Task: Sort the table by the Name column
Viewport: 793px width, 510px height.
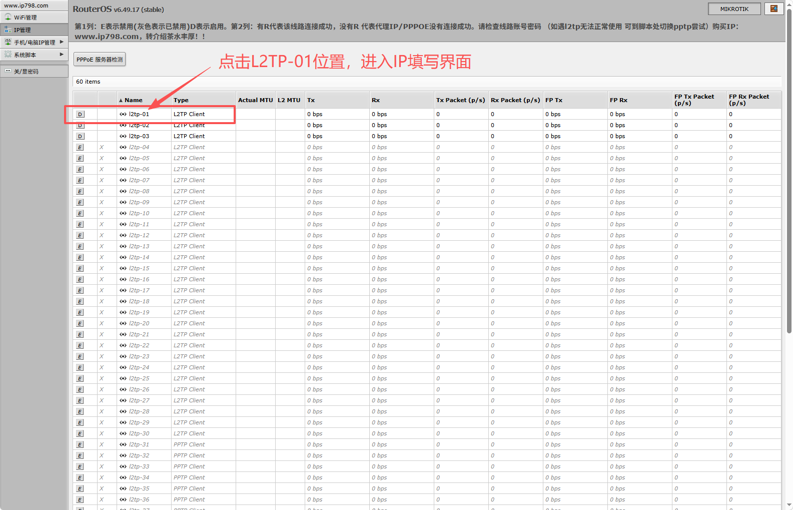Action: pyautogui.click(x=145, y=100)
